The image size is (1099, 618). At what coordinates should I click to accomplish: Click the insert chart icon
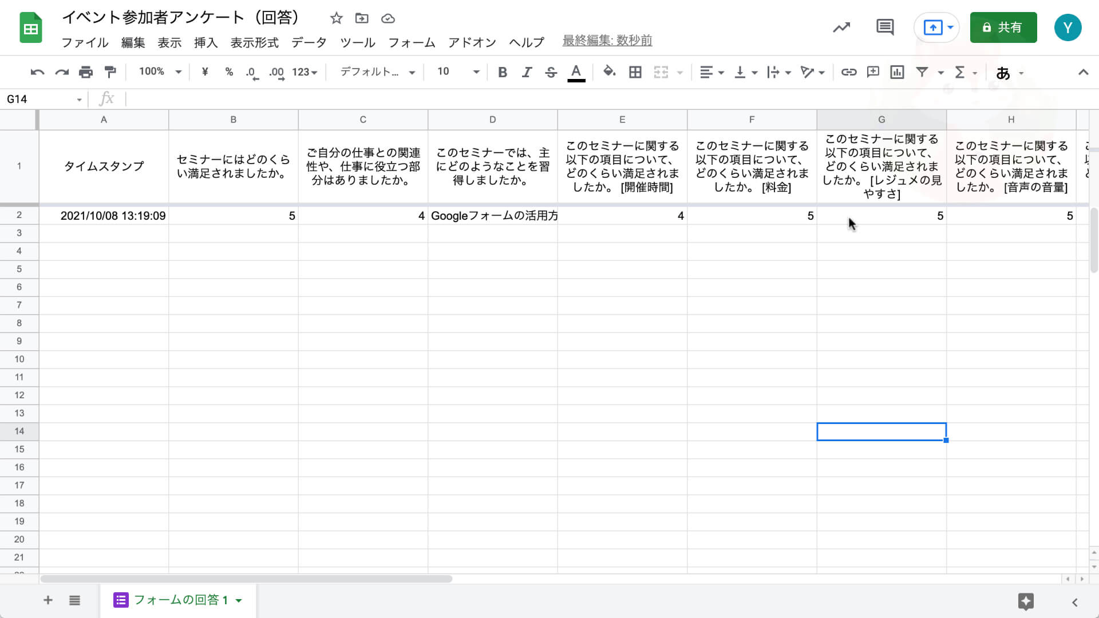coord(897,72)
